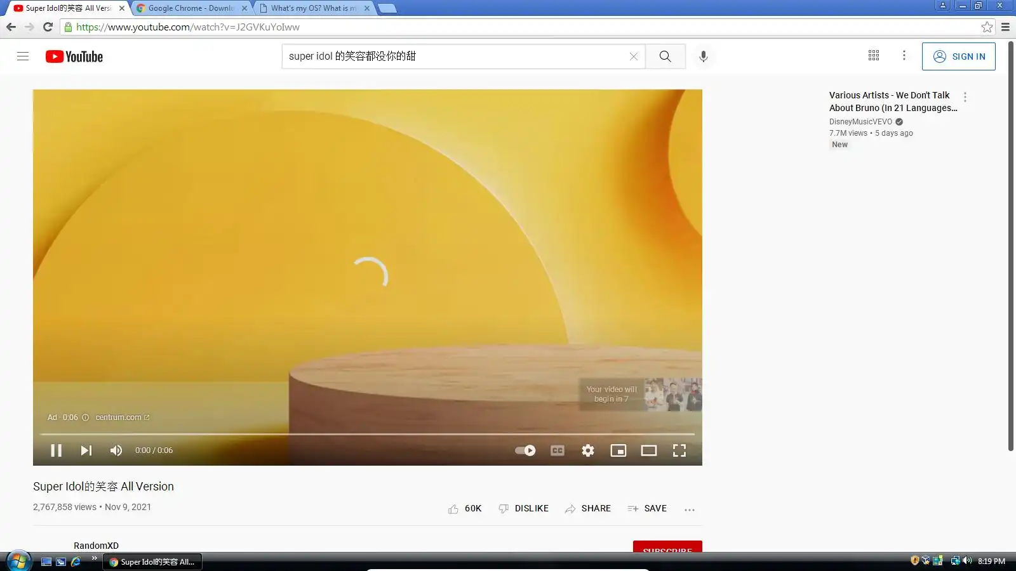Go forward in browser history

(29, 27)
